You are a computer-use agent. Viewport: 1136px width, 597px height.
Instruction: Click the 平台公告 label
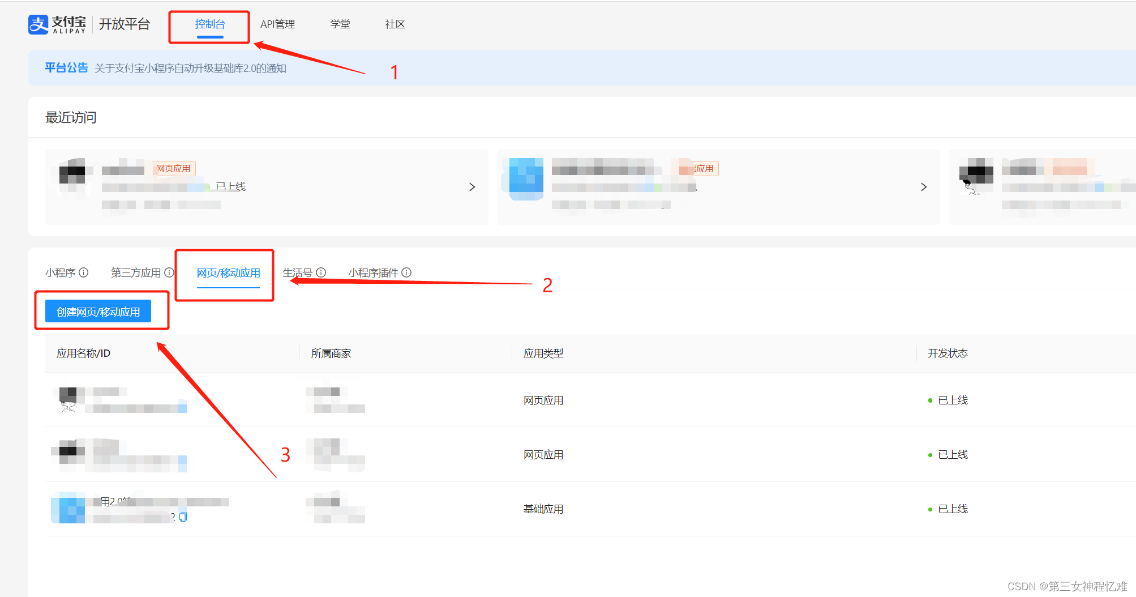(66, 68)
